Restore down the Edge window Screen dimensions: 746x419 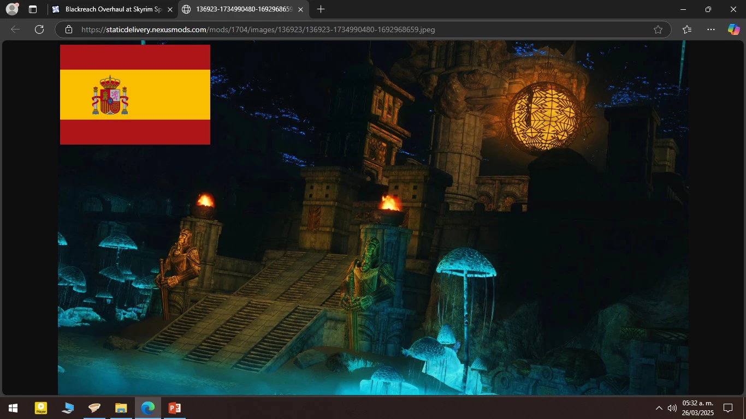click(708, 9)
